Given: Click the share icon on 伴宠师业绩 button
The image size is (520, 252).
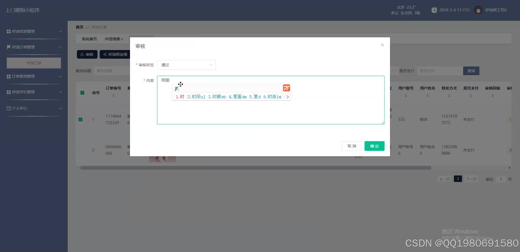Looking at the screenshot, I should tap(105, 54).
